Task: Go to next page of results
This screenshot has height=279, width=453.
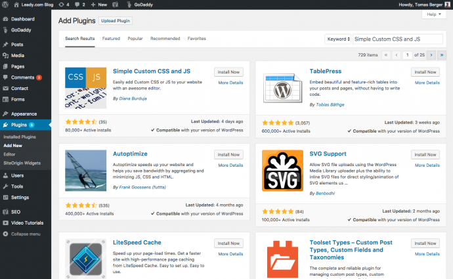Action: 431,55
